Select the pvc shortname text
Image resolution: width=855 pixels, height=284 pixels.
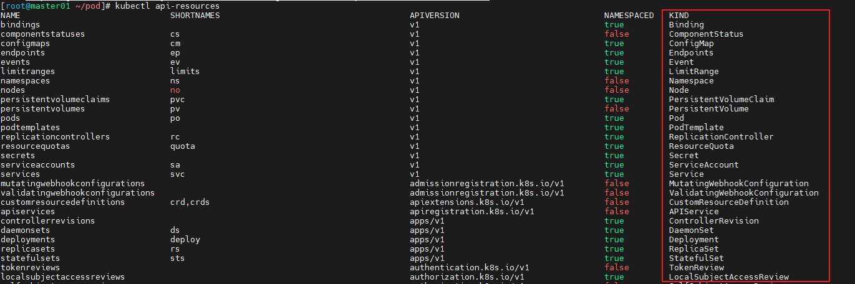pos(177,100)
